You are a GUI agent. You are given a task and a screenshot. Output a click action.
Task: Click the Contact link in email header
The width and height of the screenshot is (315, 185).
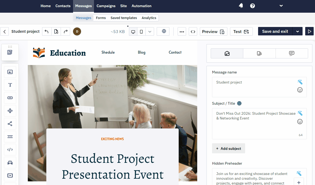coord(175,52)
